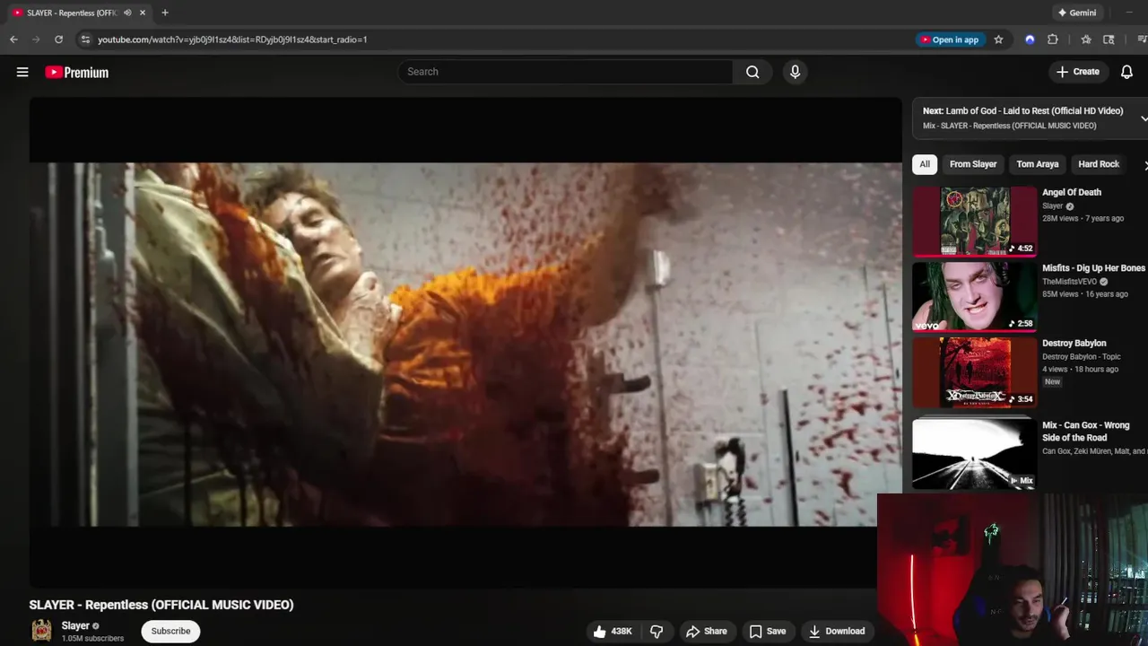Like the video (438K)
This screenshot has height=646, width=1148.
tap(613, 632)
